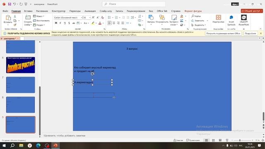The height and width of the screenshot is (149, 265).
Task: Undo the last action
Action: (14, 4)
